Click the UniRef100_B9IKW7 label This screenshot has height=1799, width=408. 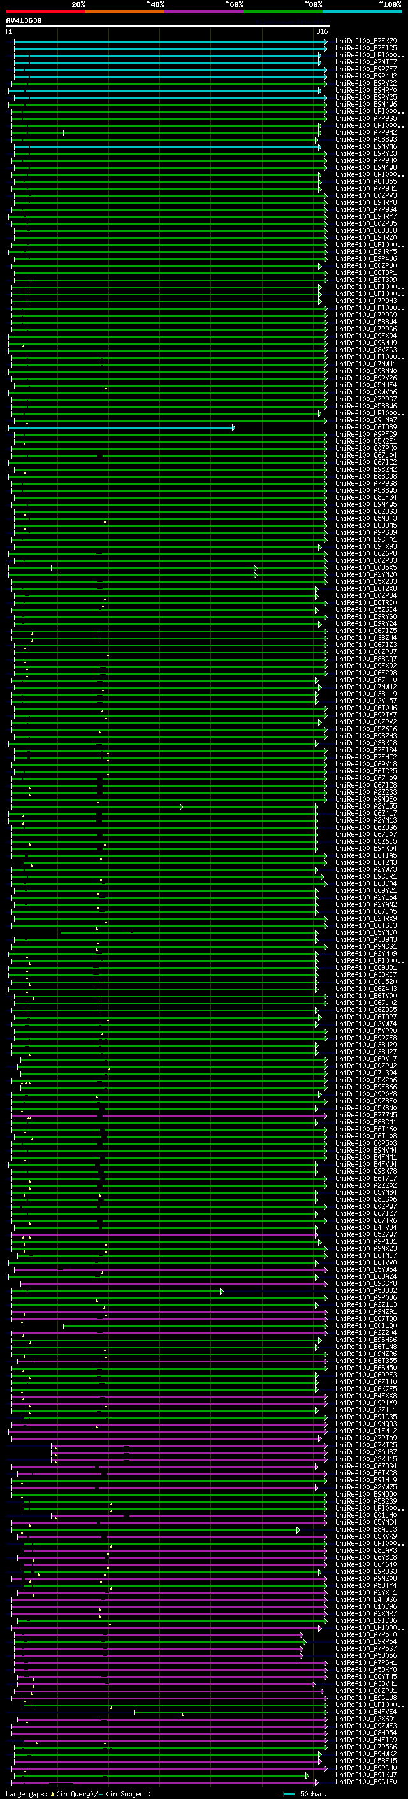click(x=366, y=1775)
